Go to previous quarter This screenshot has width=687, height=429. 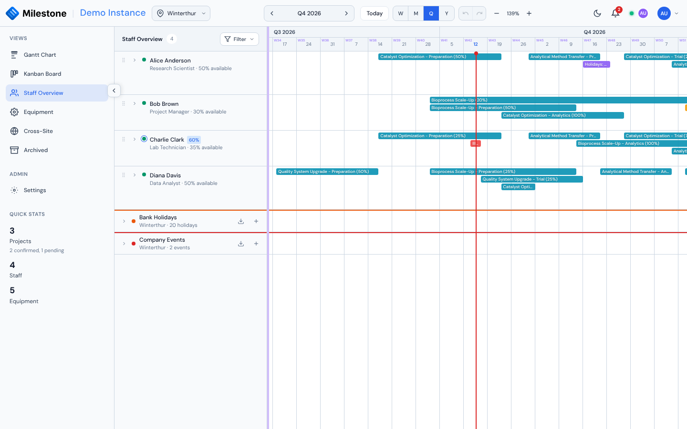tap(272, 13)
